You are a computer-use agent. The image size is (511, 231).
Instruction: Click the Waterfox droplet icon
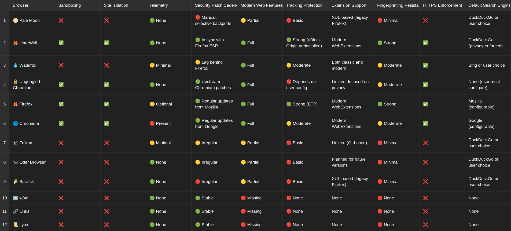pyautogui.click(x=16, y=65)
